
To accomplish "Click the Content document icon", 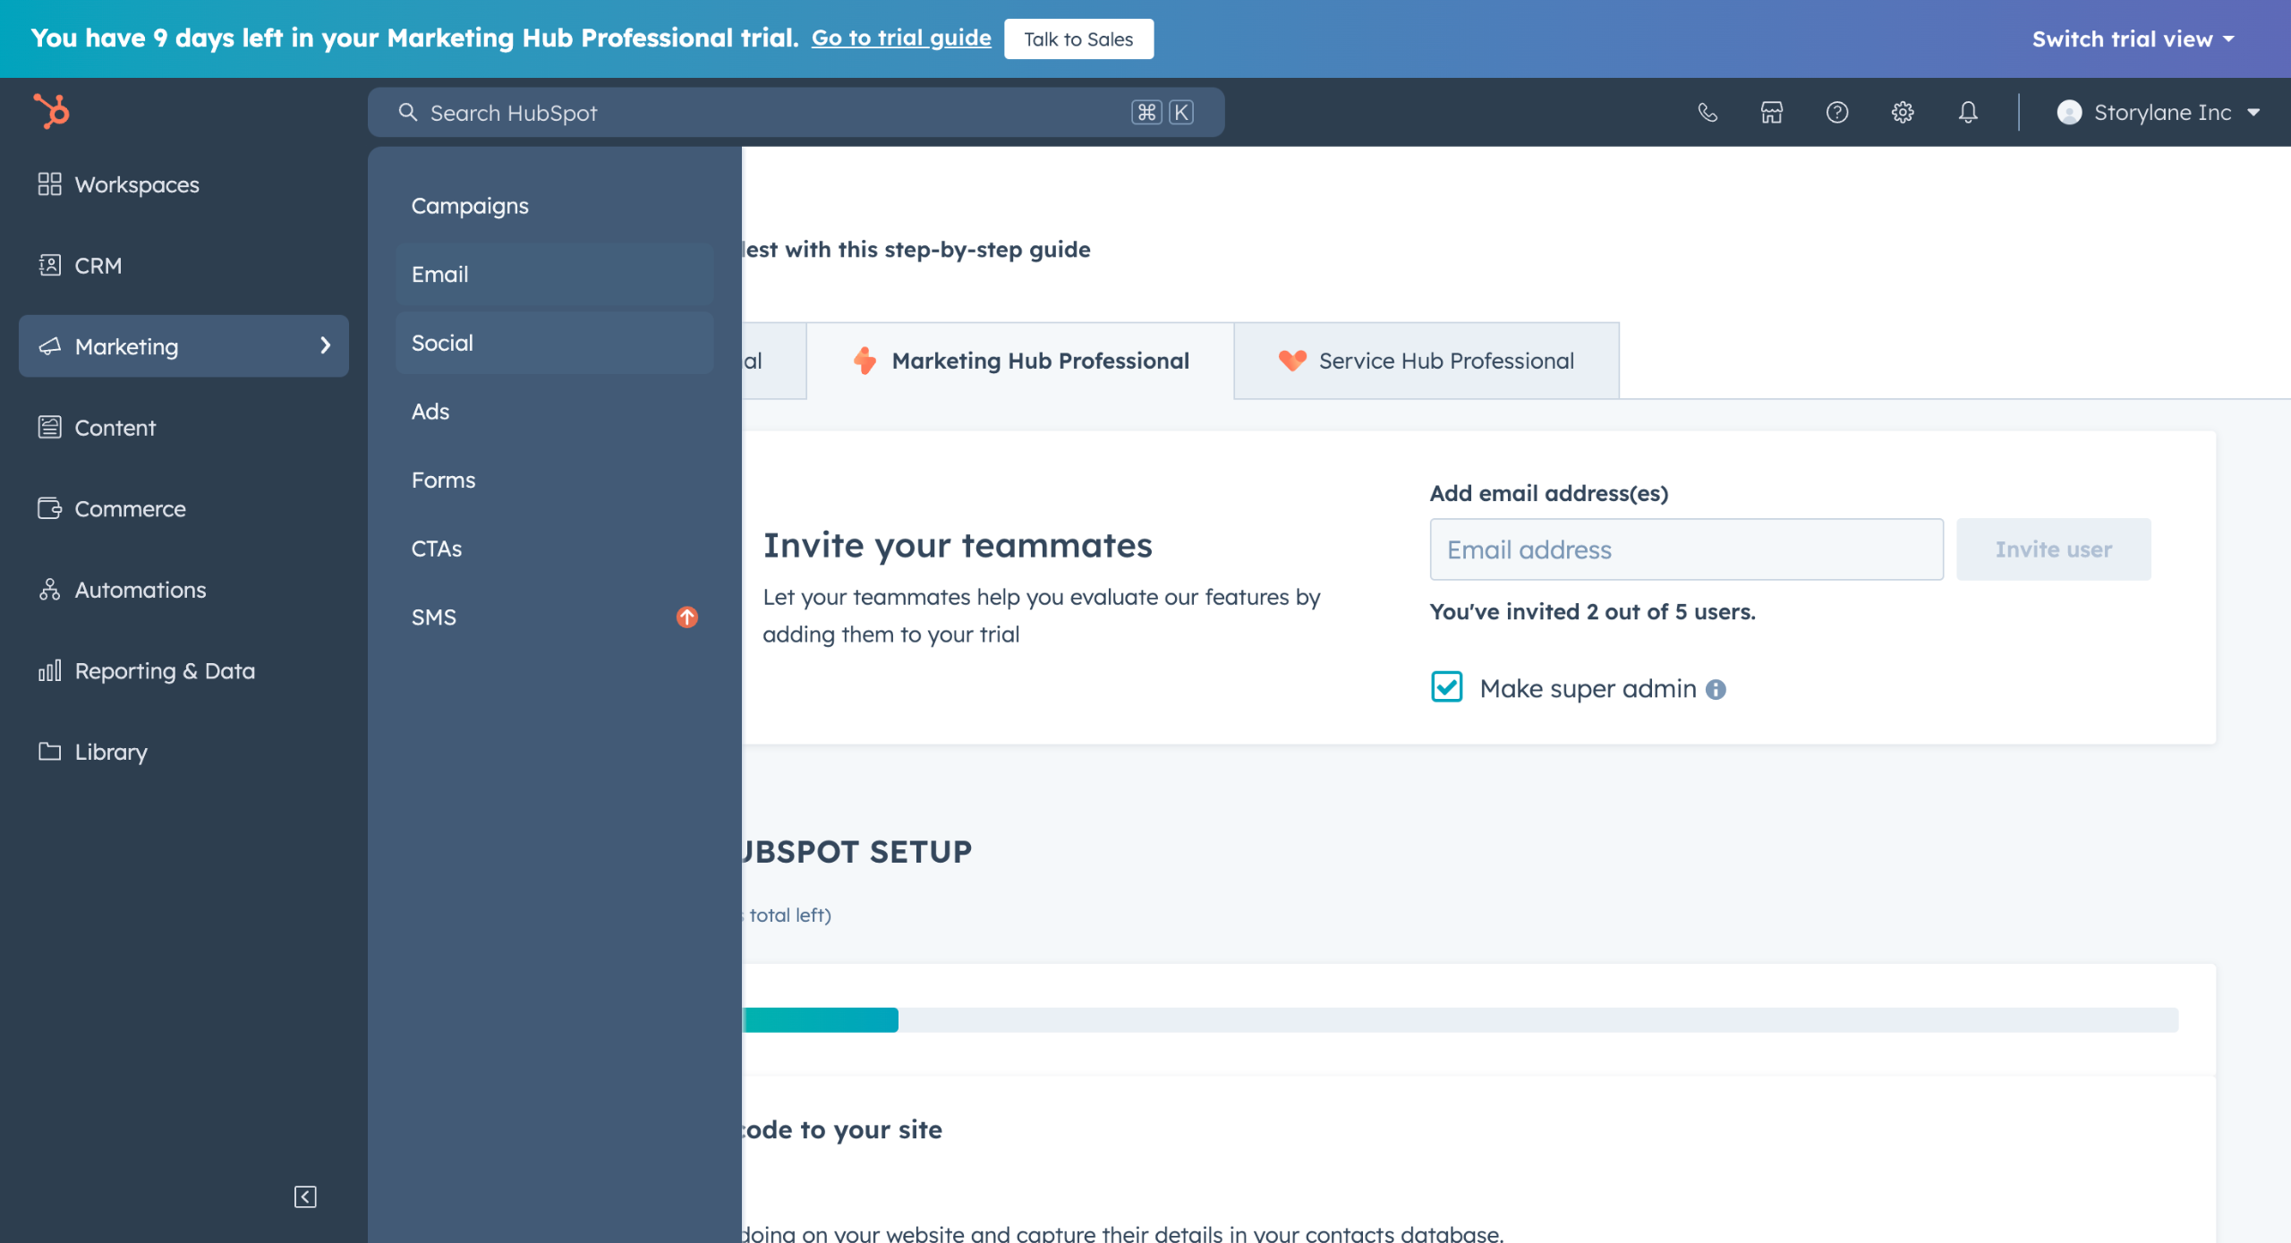I will pos(50,428).
